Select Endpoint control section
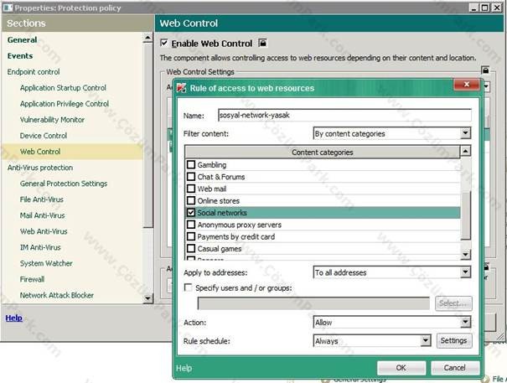The width and height of the screenshot is (507, 383). click(x=34, y=72)
